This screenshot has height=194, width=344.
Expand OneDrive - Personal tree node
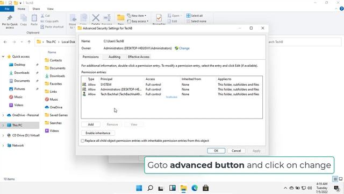point(3,115)
